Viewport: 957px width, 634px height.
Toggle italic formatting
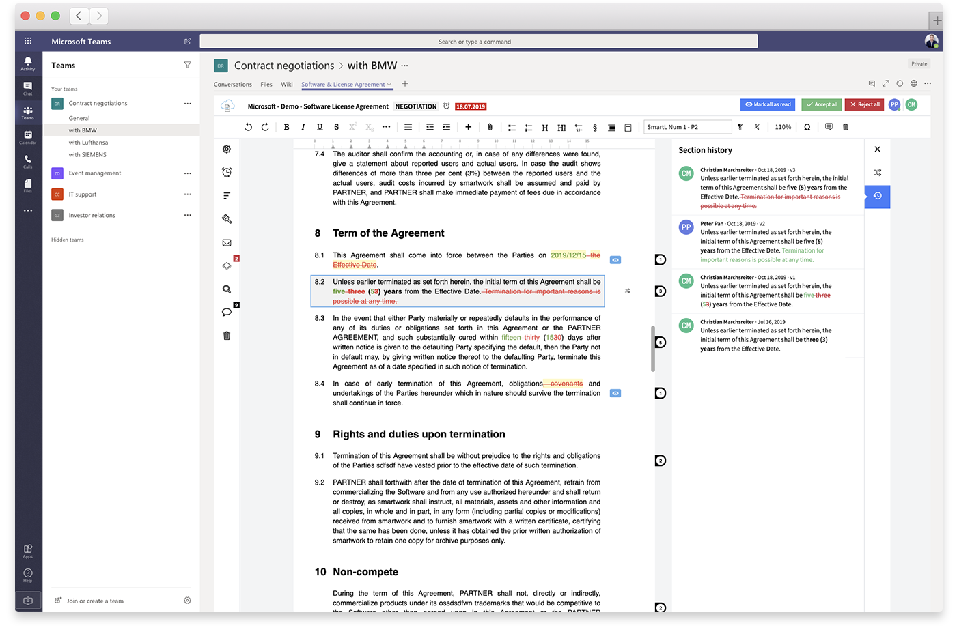coord(303,127)
